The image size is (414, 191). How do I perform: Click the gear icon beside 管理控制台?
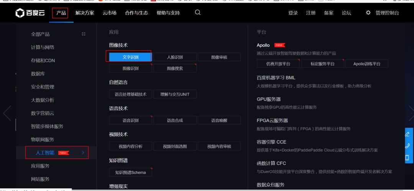coord(368,12)
